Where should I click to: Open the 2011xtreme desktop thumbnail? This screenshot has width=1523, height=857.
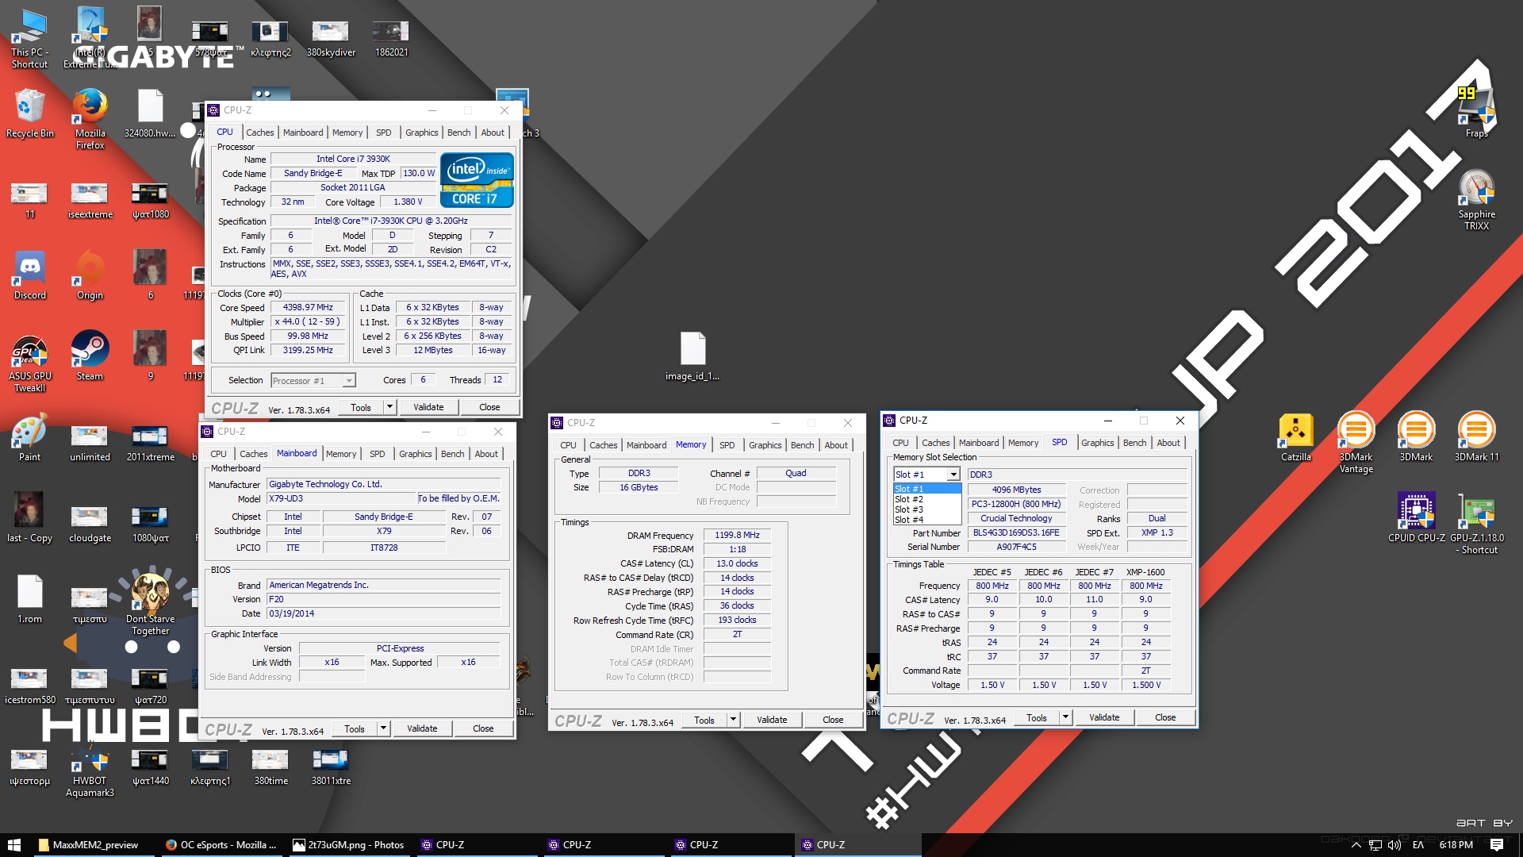(x=150, y=443)
